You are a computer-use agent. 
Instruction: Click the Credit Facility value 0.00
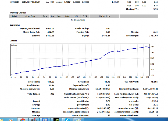coord(108,29)
